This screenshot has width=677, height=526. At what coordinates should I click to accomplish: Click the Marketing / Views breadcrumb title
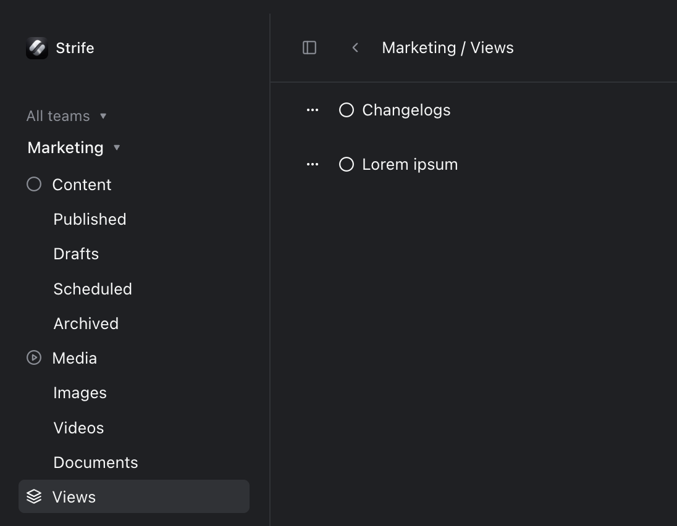coord(448,48)
